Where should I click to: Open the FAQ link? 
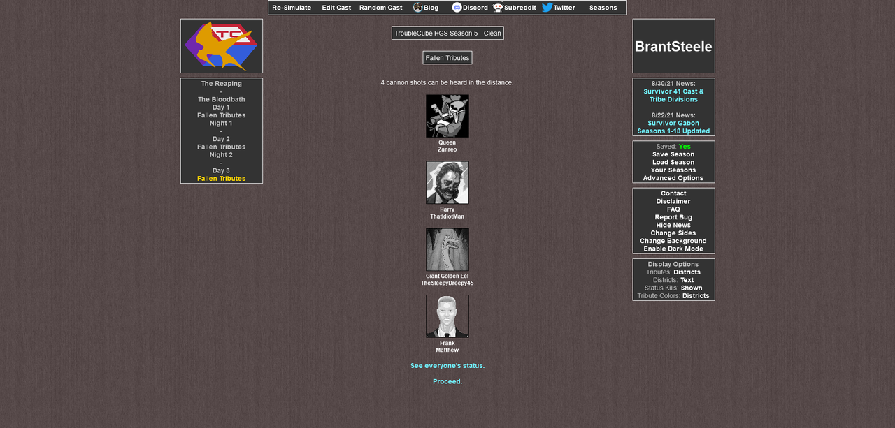point(673,209)
